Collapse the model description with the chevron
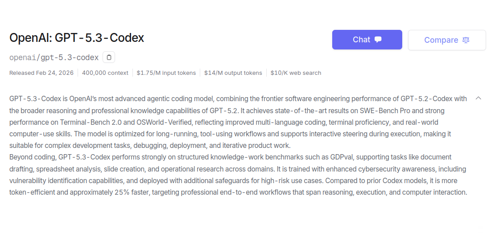This screenshot has width=499, height=233. tap(478, 98)
